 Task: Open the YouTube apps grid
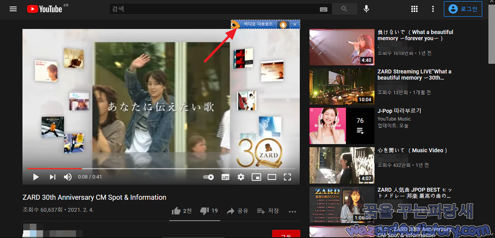[x=414, y=9]
